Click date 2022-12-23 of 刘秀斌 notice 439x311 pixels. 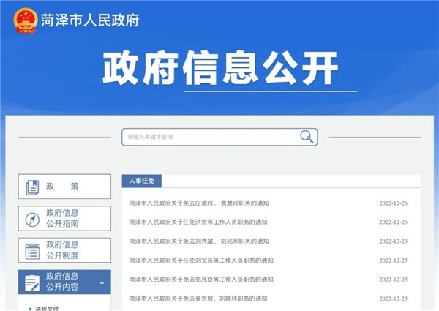pos(394,241)
